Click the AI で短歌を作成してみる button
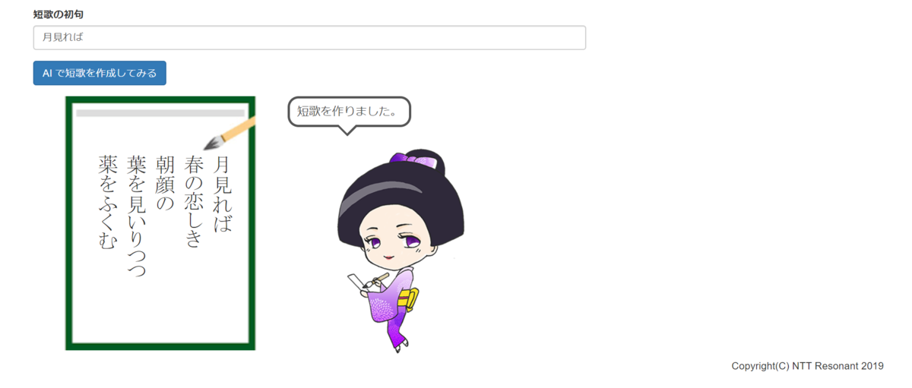This screenshot has height=388, width=912. [100, 73]
